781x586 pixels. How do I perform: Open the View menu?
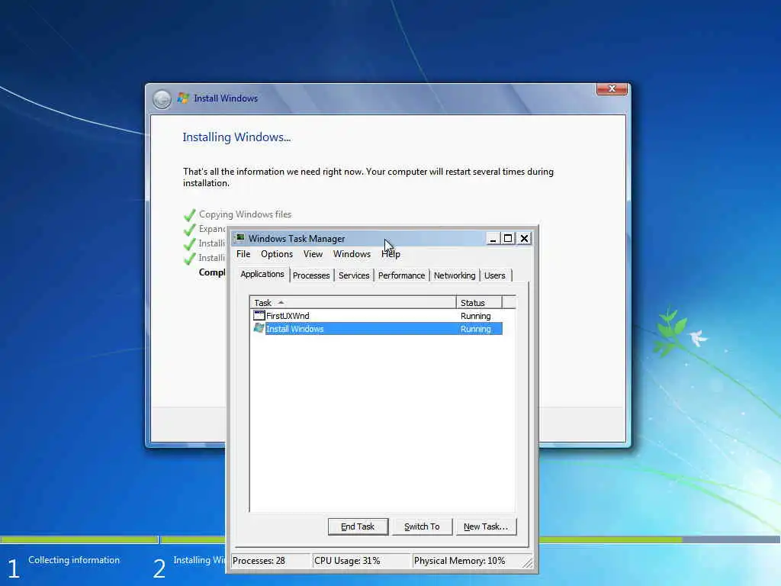pyautogui.click(x=313, y=254)
